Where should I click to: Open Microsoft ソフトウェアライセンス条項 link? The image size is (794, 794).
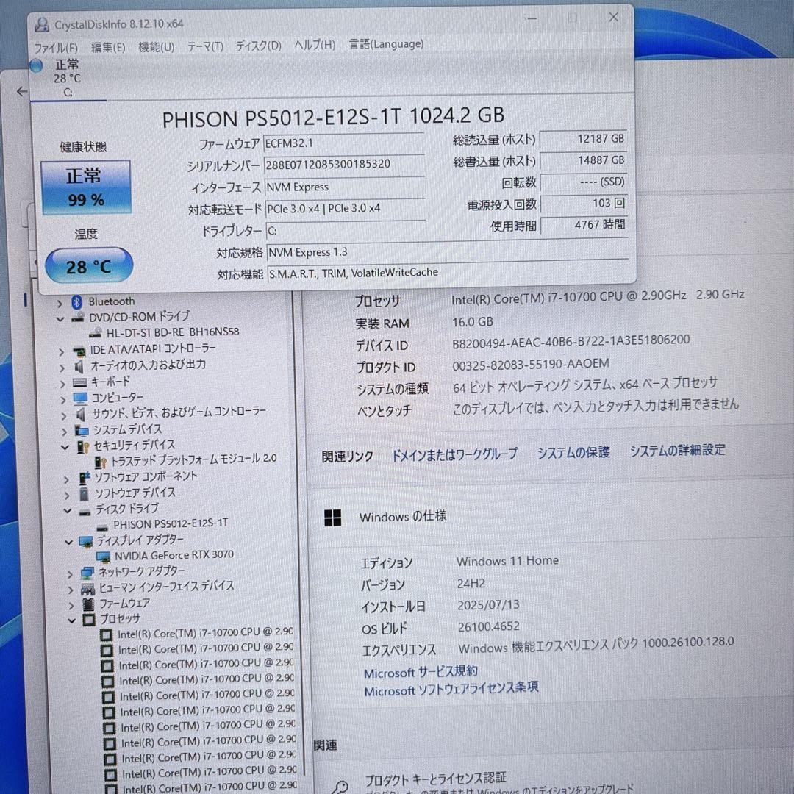[x=451, y=690]
